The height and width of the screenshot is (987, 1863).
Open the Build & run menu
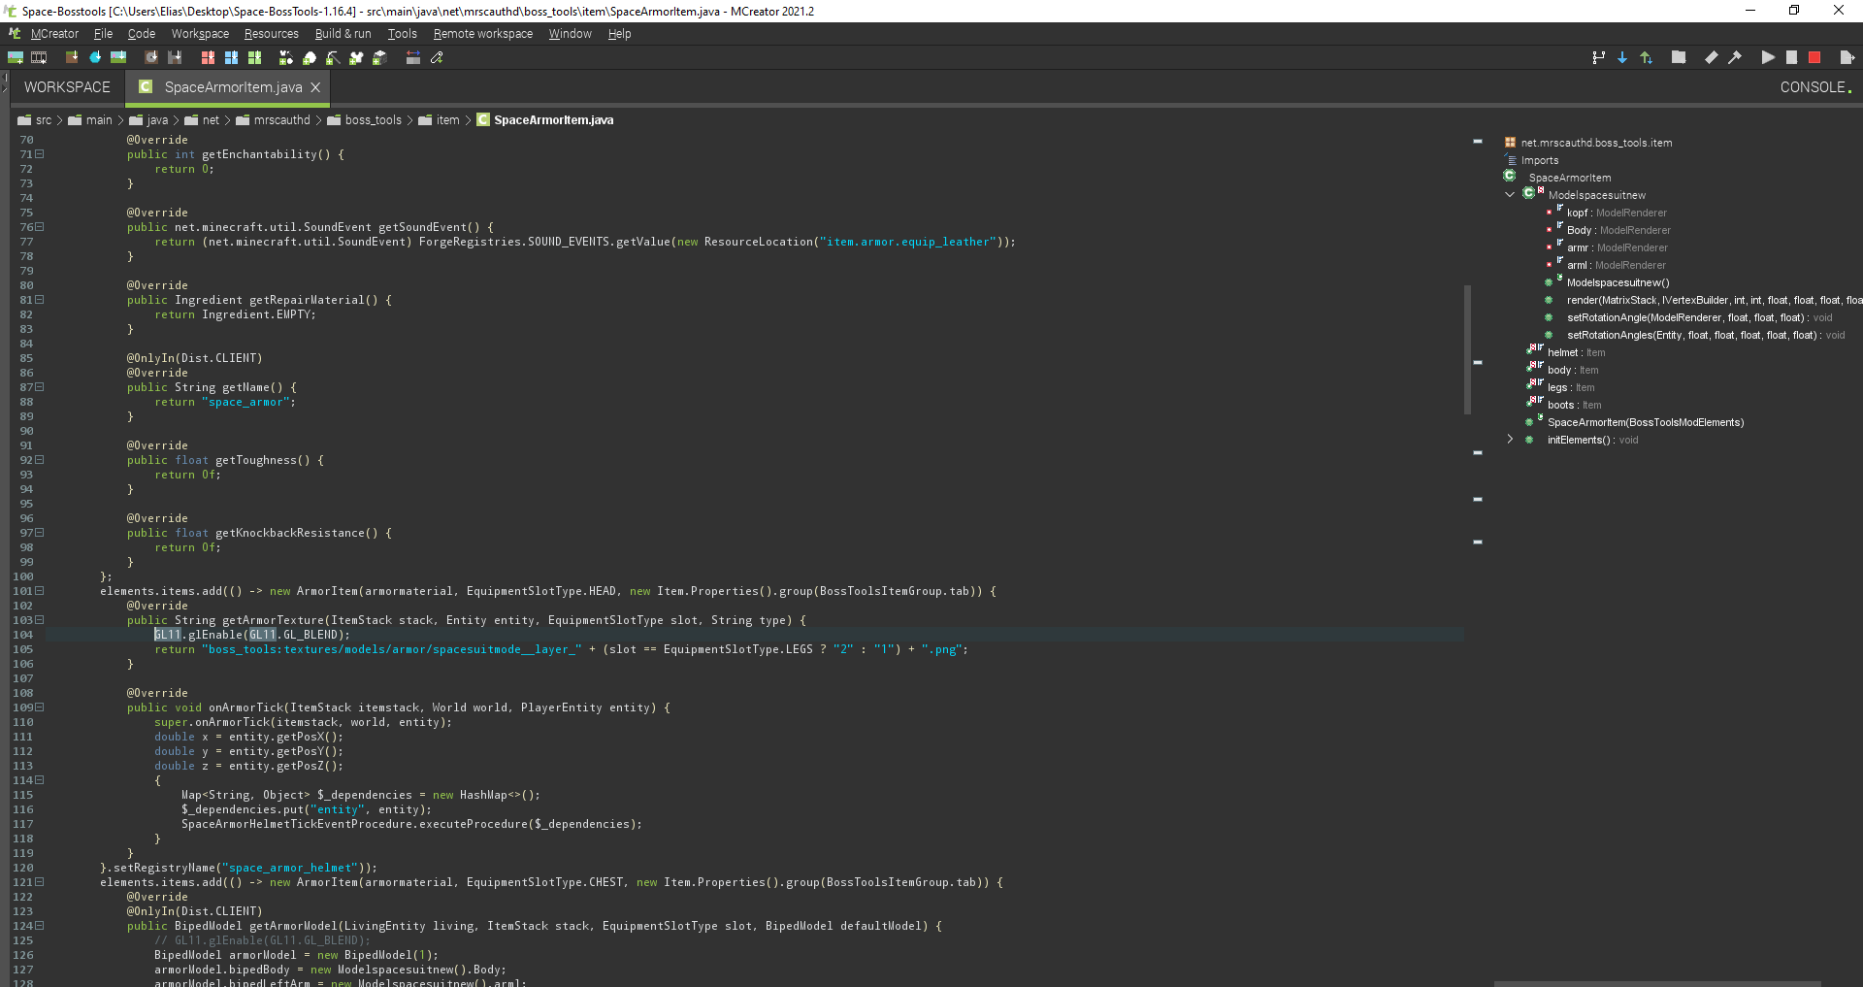[343, 33]
